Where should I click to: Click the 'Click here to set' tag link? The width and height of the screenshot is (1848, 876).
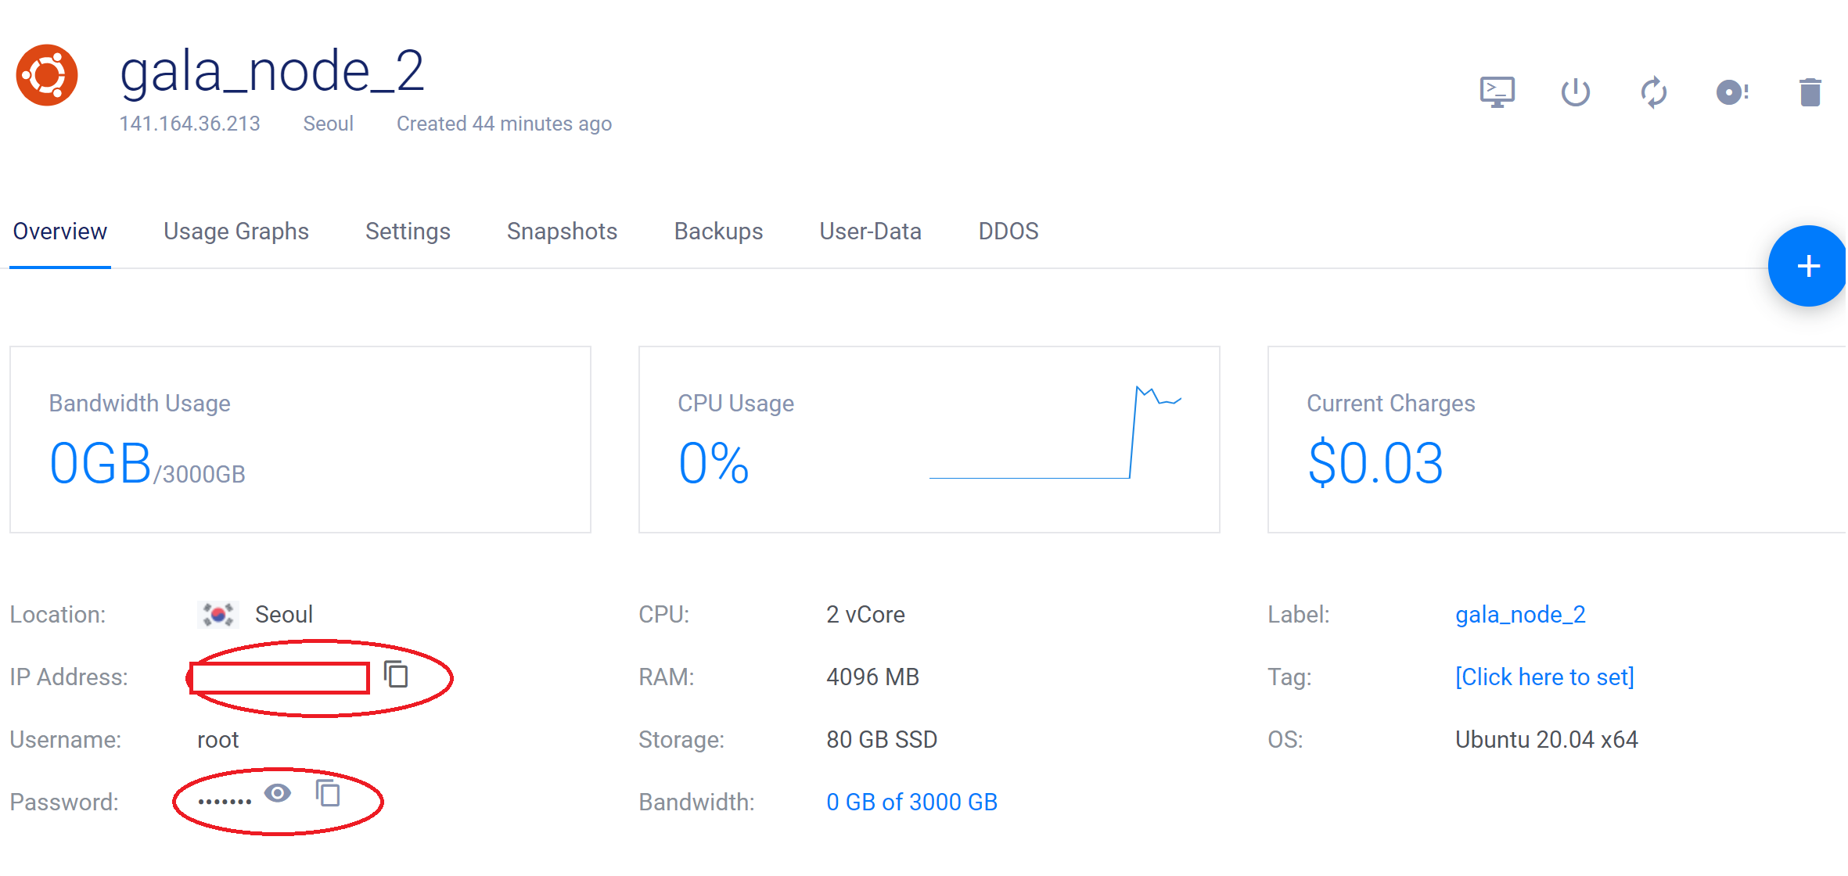(x=1544, y=677)
